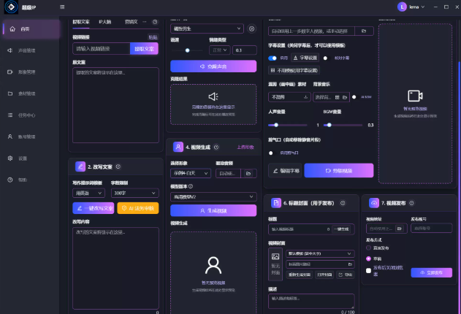The width and height of the screenshot is (461, 314).
Task: Click the 超级IP app logo
Action: [x=11, y=7]
